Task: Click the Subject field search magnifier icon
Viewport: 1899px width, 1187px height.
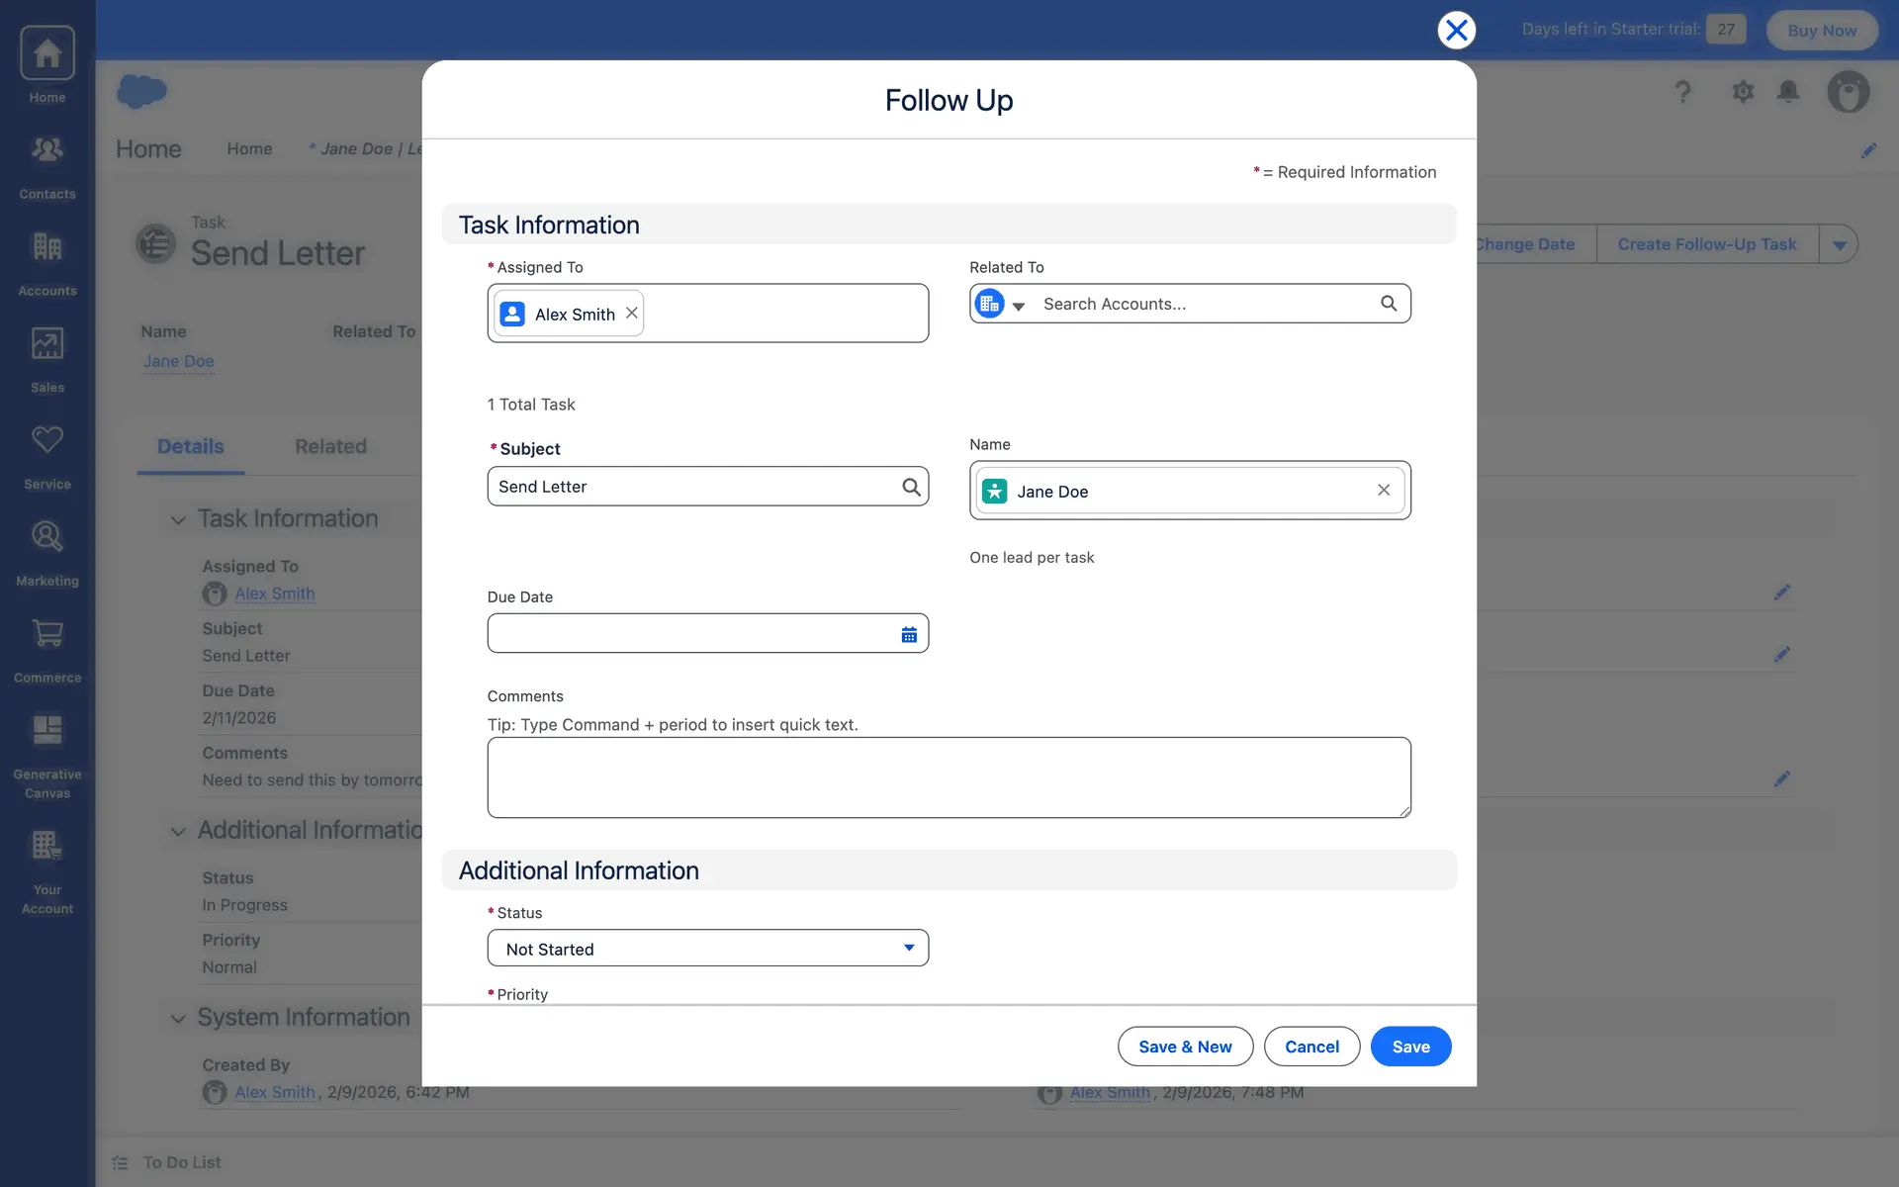Action: [911, 487]
